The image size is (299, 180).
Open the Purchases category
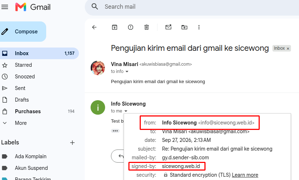(39, 111)
